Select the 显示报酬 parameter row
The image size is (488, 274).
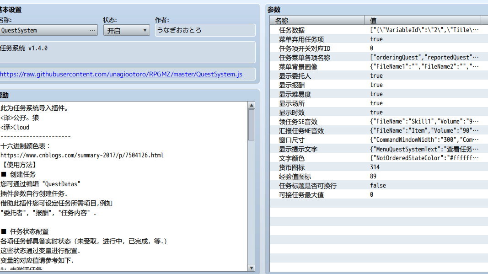379,85
